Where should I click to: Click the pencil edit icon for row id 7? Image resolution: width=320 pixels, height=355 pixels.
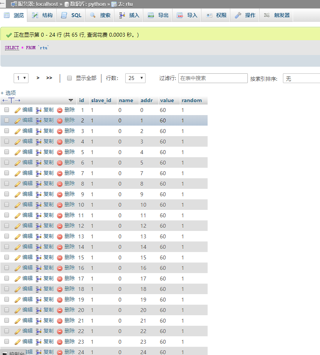point(18,174)
